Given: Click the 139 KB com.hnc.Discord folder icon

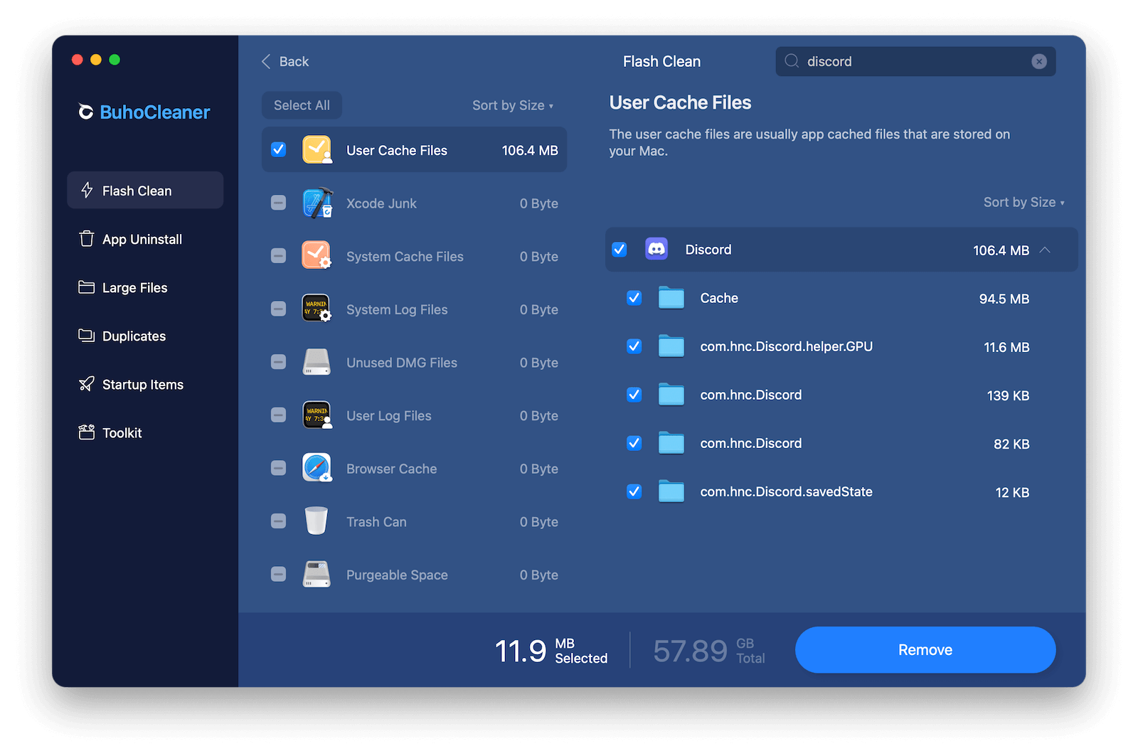Looking at the screenshot, I should [x=671, y=395].
